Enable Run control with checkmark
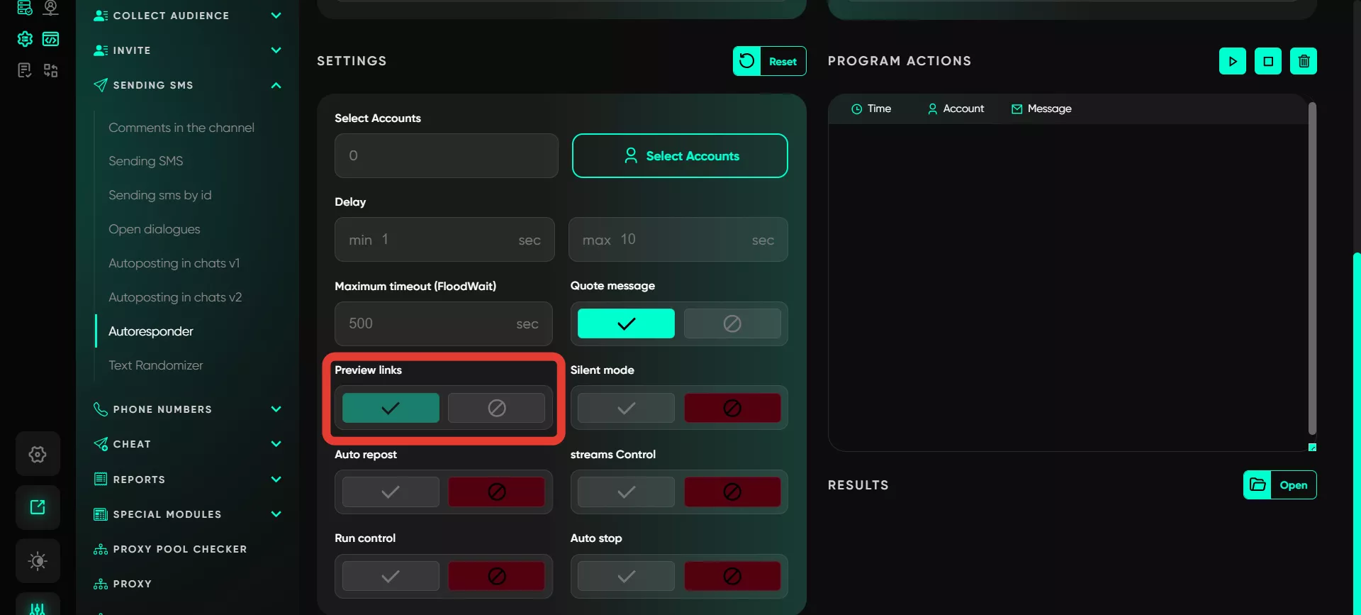This screenshot has width=1361, height=615. point(391,576)
